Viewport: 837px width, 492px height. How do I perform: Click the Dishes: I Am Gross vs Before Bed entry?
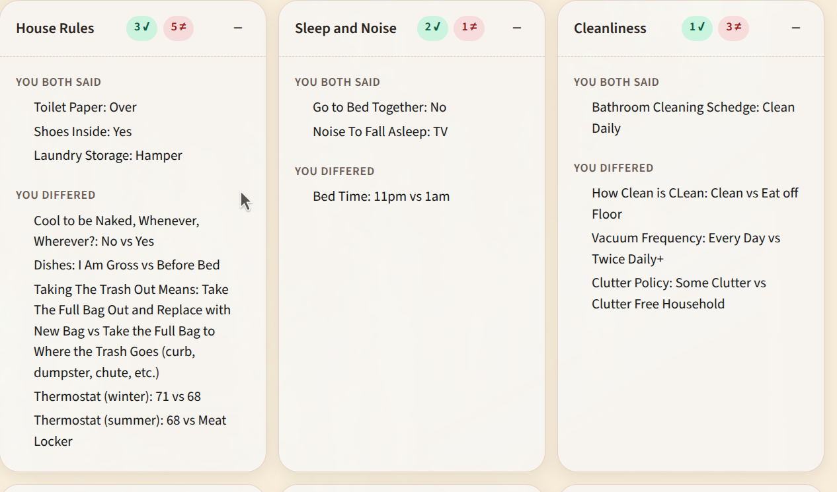click(128, 265)
